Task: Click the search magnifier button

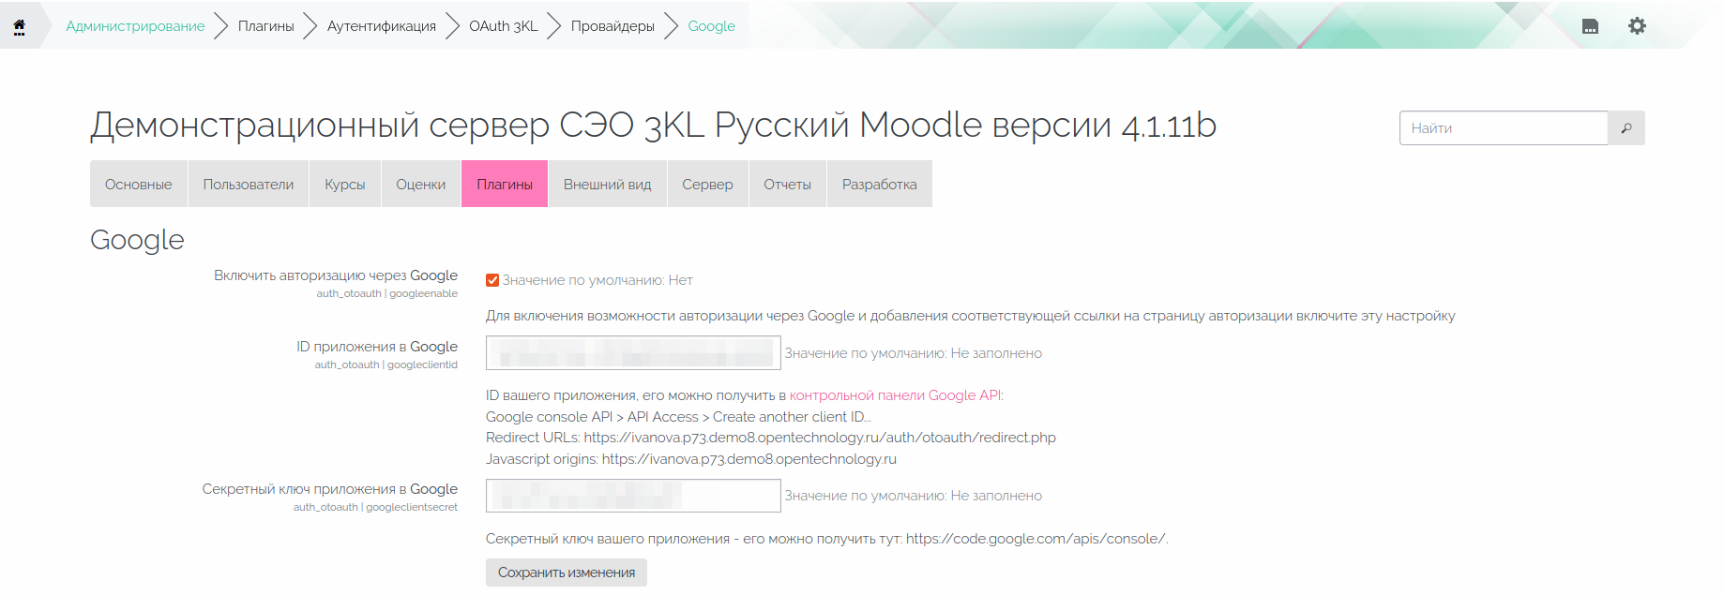Action: pos(1626,128)
